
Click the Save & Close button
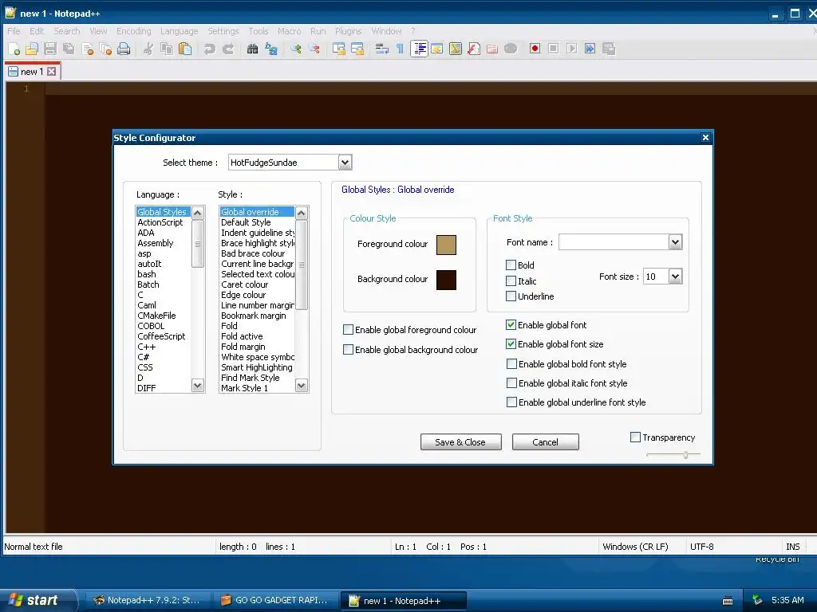460,441
